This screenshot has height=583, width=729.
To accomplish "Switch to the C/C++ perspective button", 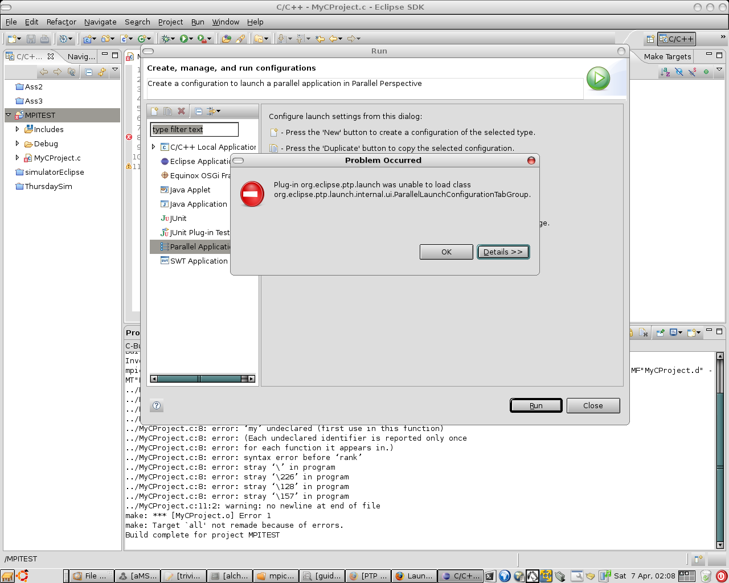I will (x=677, y=39).
